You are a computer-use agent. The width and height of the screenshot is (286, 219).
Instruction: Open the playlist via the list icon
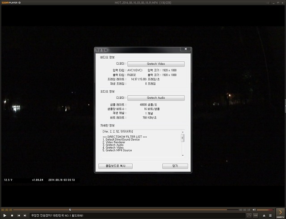click(270, 216)
